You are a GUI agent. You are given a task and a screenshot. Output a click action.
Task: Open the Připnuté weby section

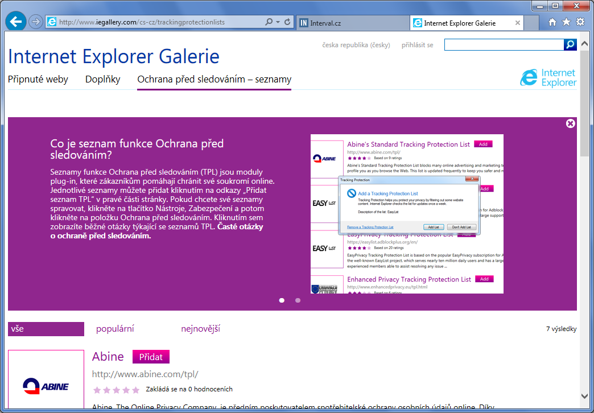38,79
